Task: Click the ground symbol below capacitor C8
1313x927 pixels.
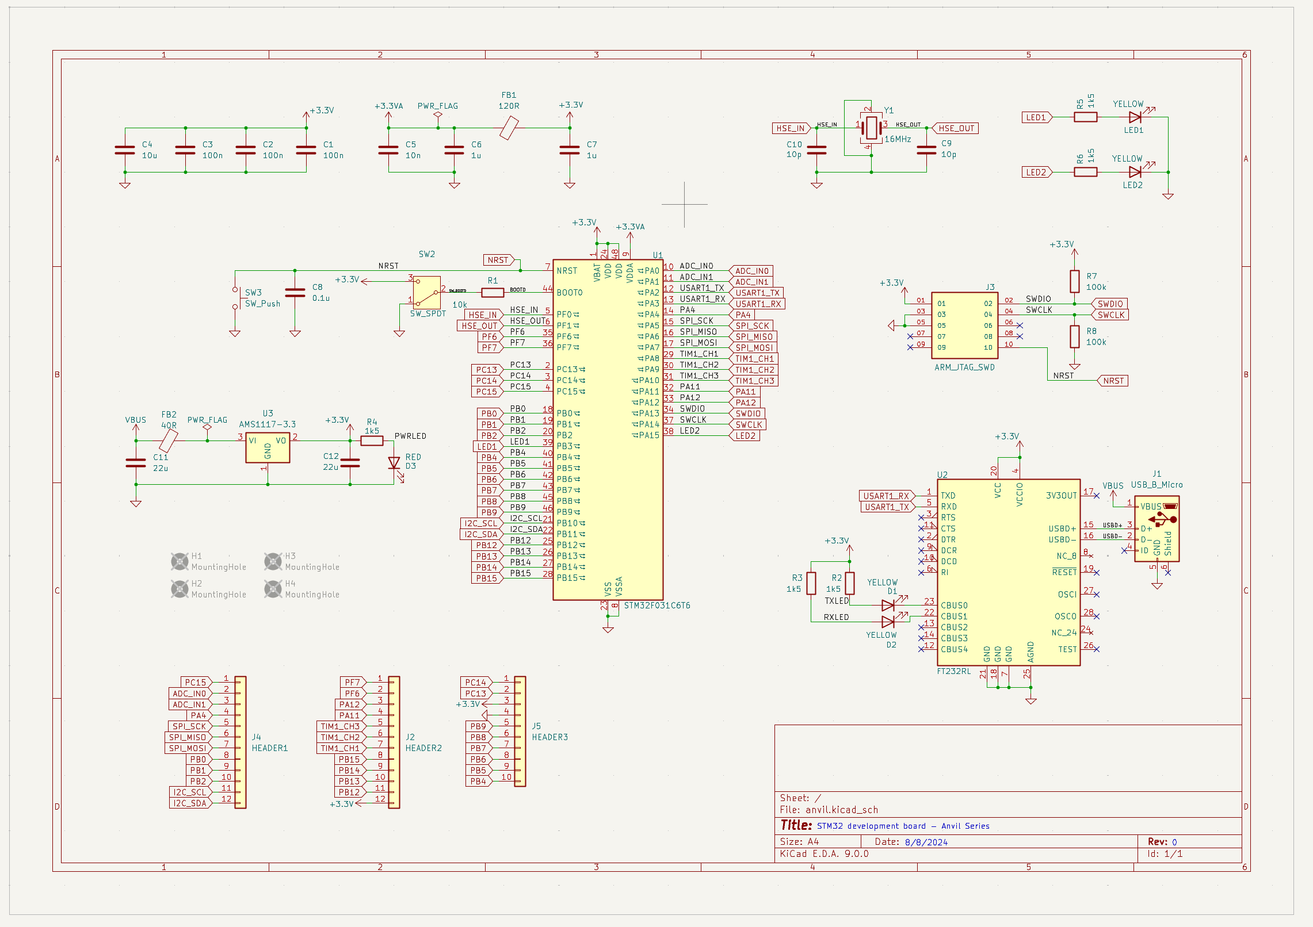Action: [295, 334]
